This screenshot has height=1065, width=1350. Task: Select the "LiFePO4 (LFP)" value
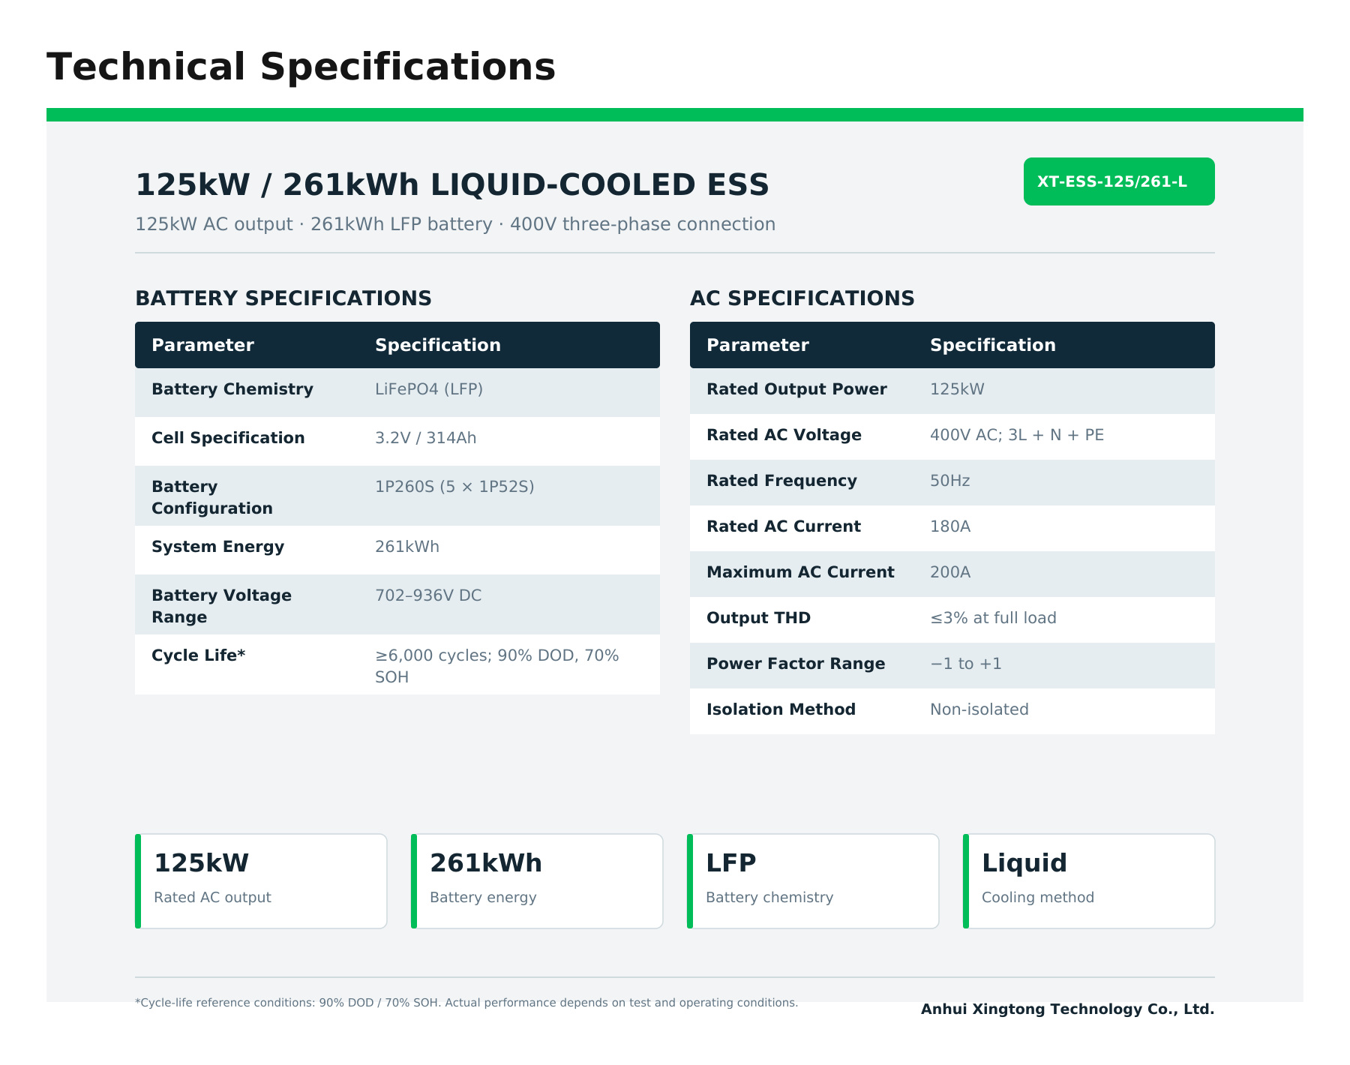pos(429,389)
